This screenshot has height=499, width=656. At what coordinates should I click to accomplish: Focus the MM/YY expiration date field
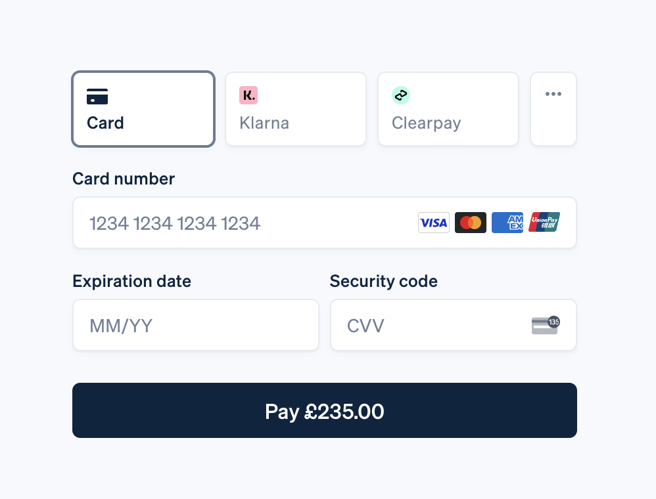click(195, 326)
